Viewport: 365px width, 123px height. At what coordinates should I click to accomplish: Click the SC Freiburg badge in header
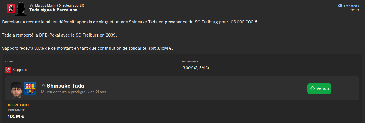11,9
